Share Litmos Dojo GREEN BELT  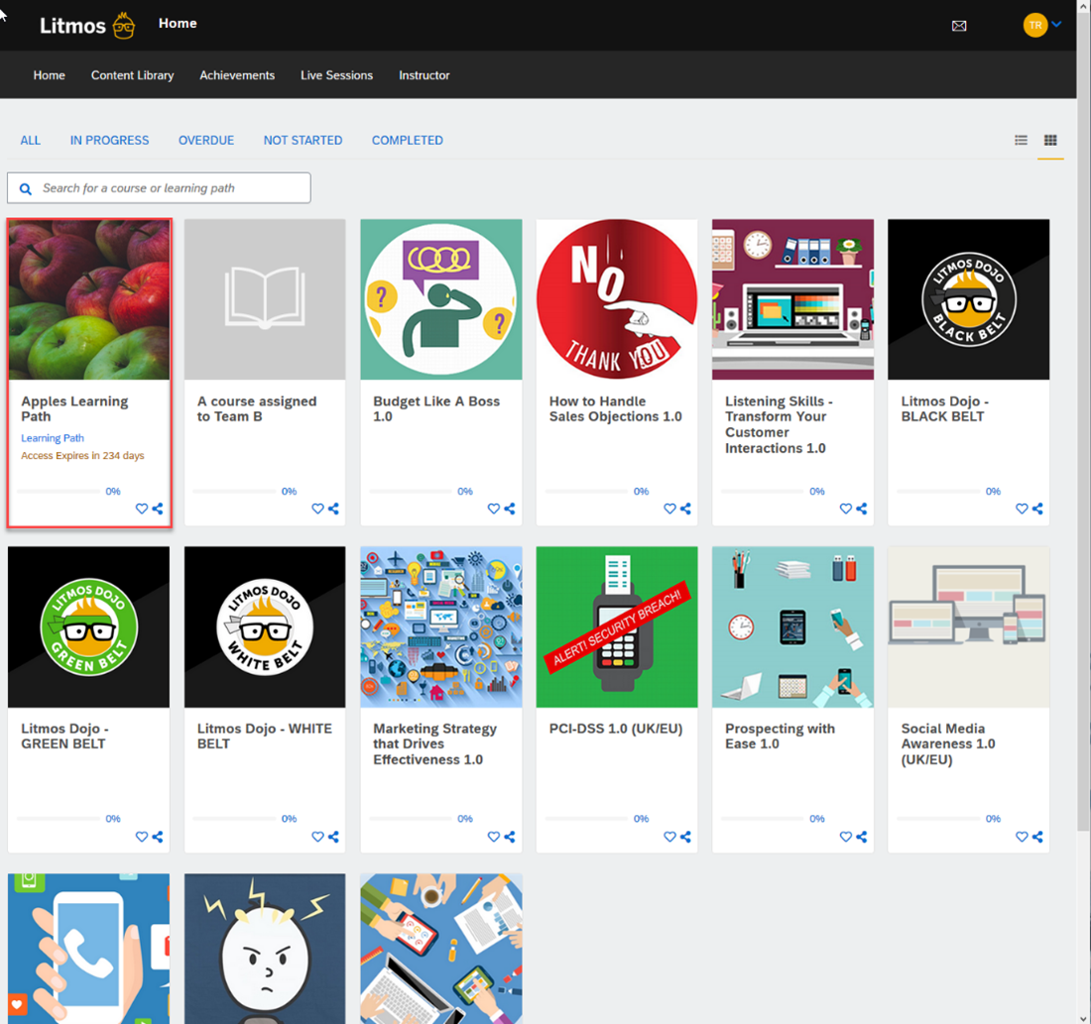[x=158, y=837]
